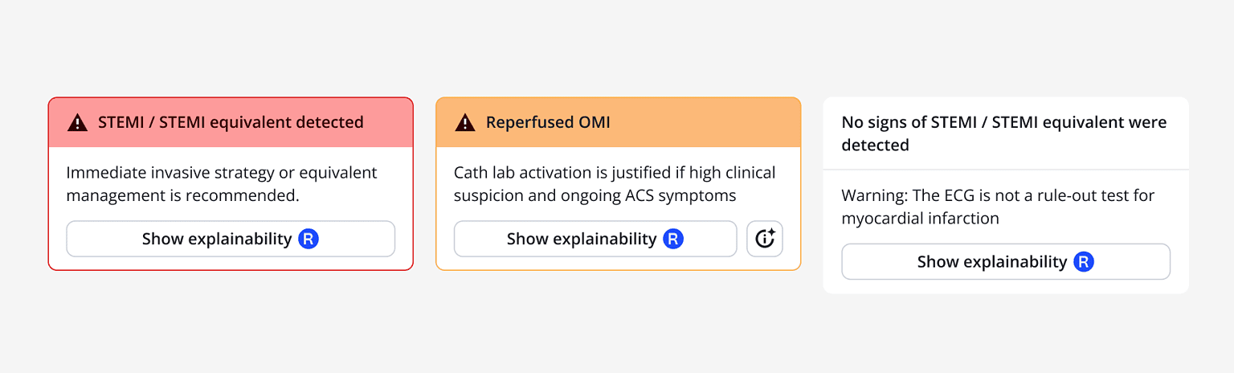Click the blue R badge in the Reperfused OMI card
This screenshot has height=373, width=1234.
(x=673, y=239)
